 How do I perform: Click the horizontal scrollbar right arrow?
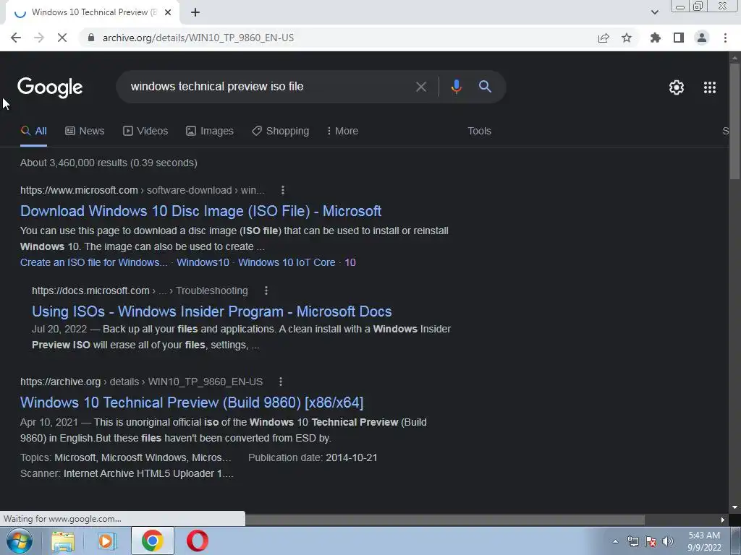pos(723,520)
